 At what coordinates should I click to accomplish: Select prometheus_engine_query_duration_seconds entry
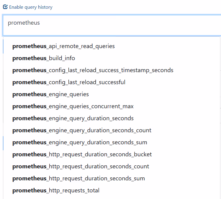pyautogui.click(x=73, y=118)
